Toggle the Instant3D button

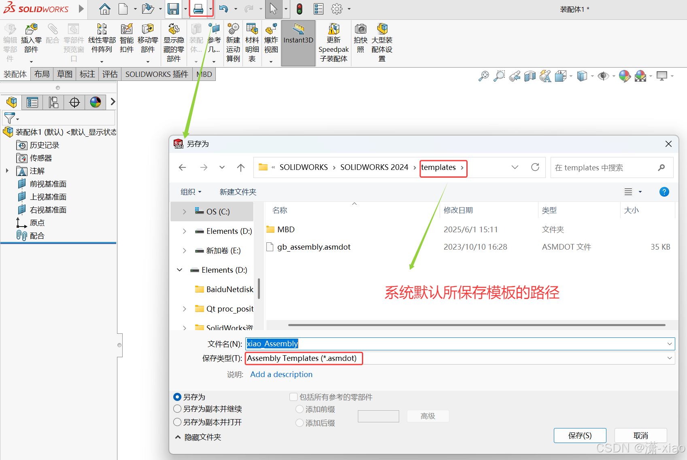[x=298, y=43]
